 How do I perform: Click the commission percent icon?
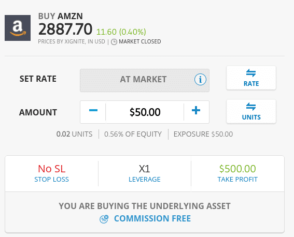(x=104, y=219)
